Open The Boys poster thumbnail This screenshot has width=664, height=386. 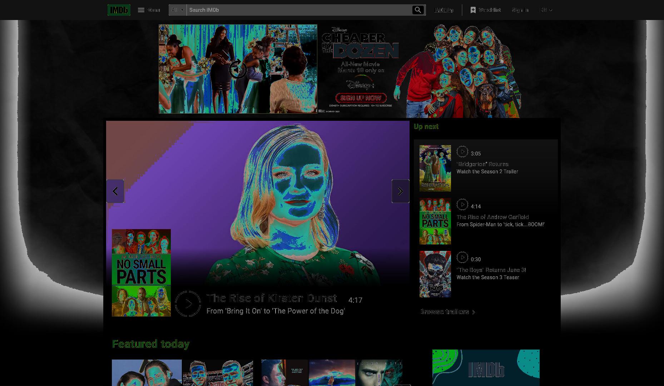tap(435, 274)
